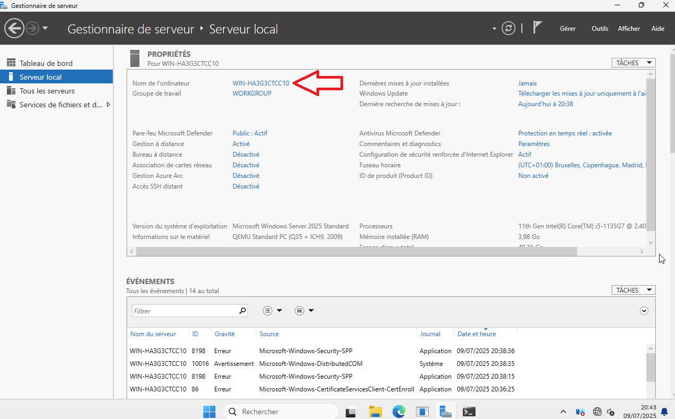Image resolution: width=675 pixels, height=419 pixels.
Task: Click computer name WIN-HA3G3CTCC10 link
Action: click(261, 83)
